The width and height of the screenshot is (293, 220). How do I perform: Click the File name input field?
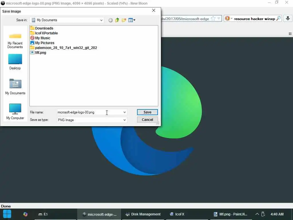pos(89,112)
